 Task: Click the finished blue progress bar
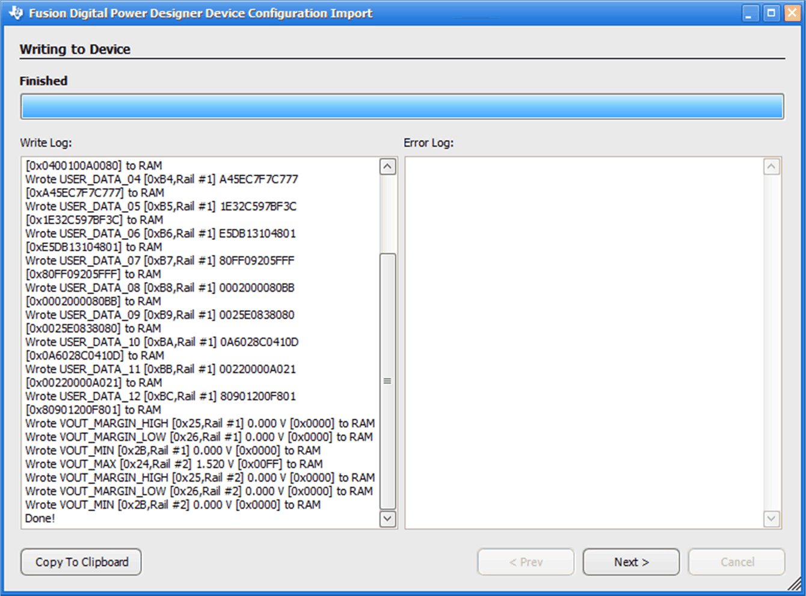[402, 106]
